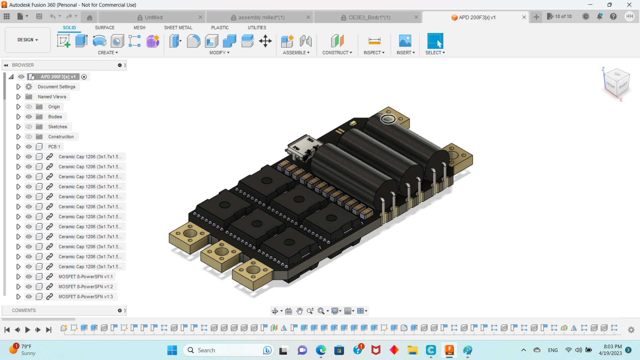Select the Revolve tool icon
640x360 pixels.
coord(99,41)
